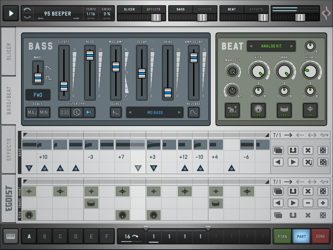Image resolution: width=333 pixels, height=250 pixels.
Task: Click the SONG mode button
Action: point(320,236)
